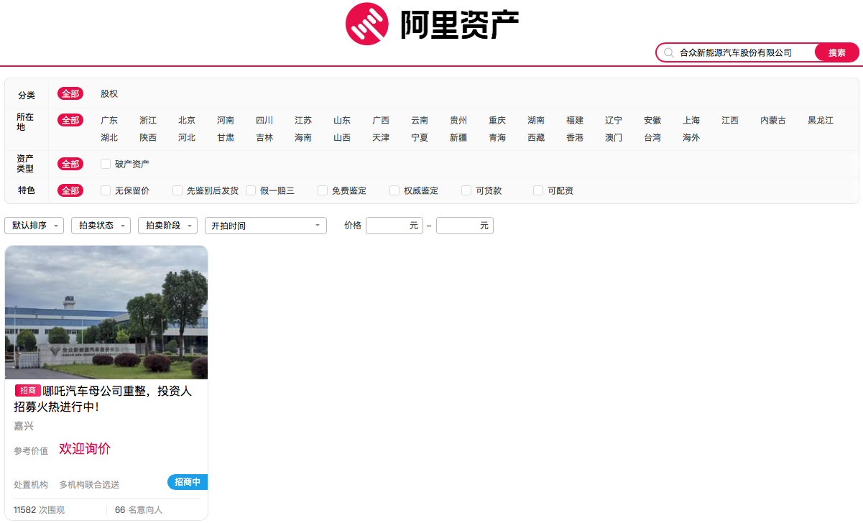Select 股权 category
The width and height of the screenshot is (863, 523).
pos(109,94)
